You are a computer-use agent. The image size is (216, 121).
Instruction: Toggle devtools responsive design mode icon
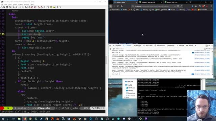click(207, 46)
